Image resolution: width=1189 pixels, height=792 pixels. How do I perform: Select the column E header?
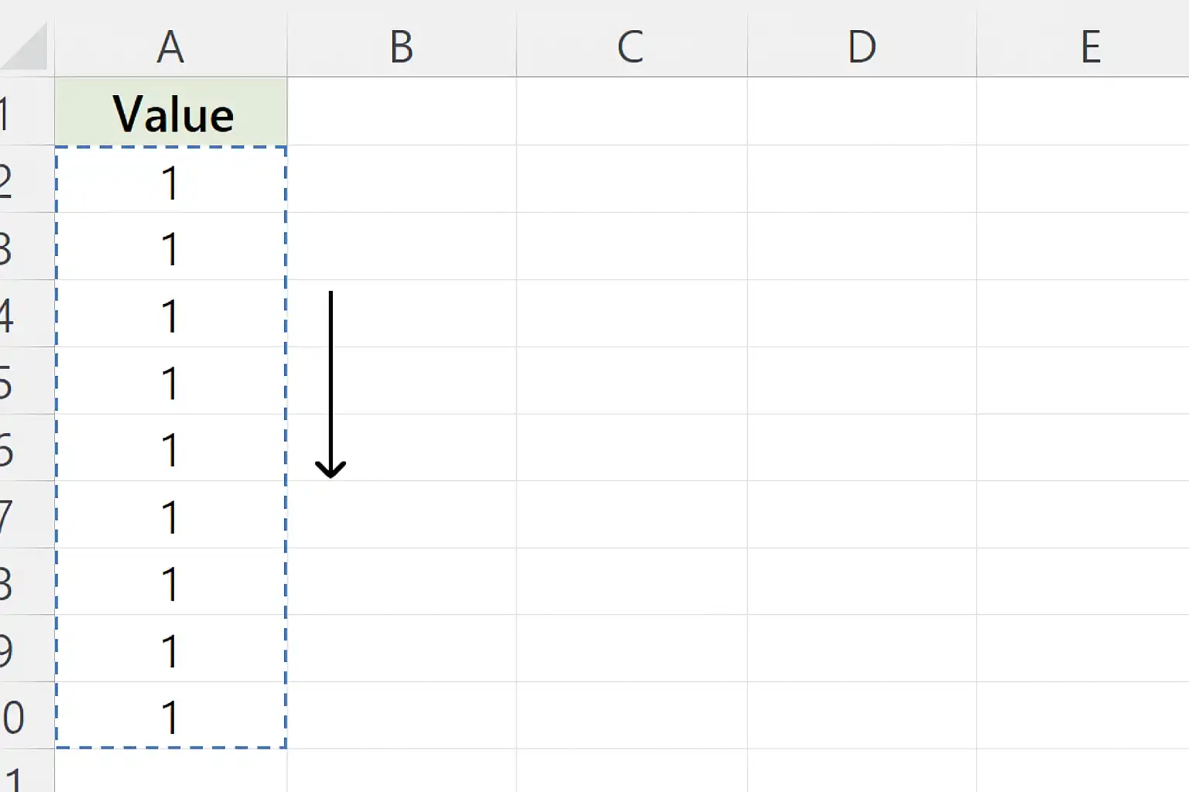tap(1090, 46)
